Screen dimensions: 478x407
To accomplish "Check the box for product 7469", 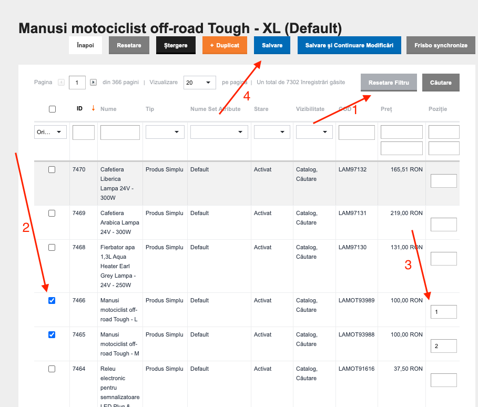I will tap(52, 213).
